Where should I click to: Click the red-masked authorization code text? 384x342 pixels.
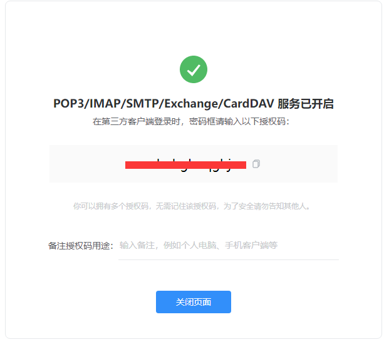tap(185, 165)
